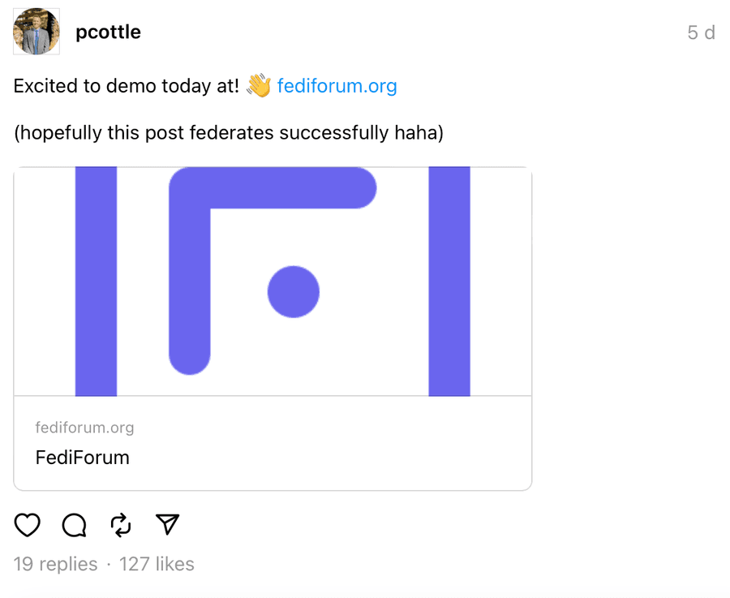Open the FediForum card title
This screenshot has height=598, width=730.
(83, 458)
